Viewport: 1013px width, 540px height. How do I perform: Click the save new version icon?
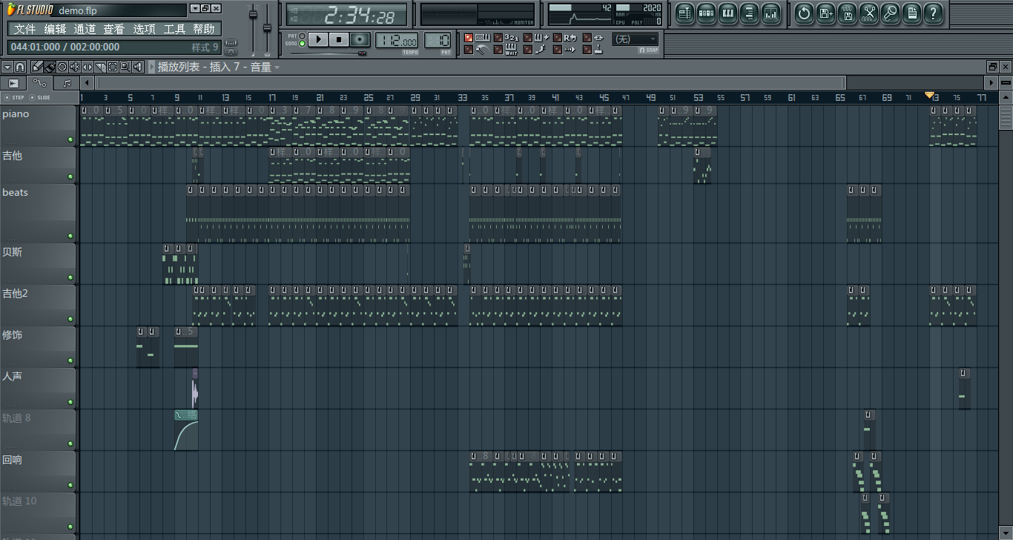[x=825, y=13]
